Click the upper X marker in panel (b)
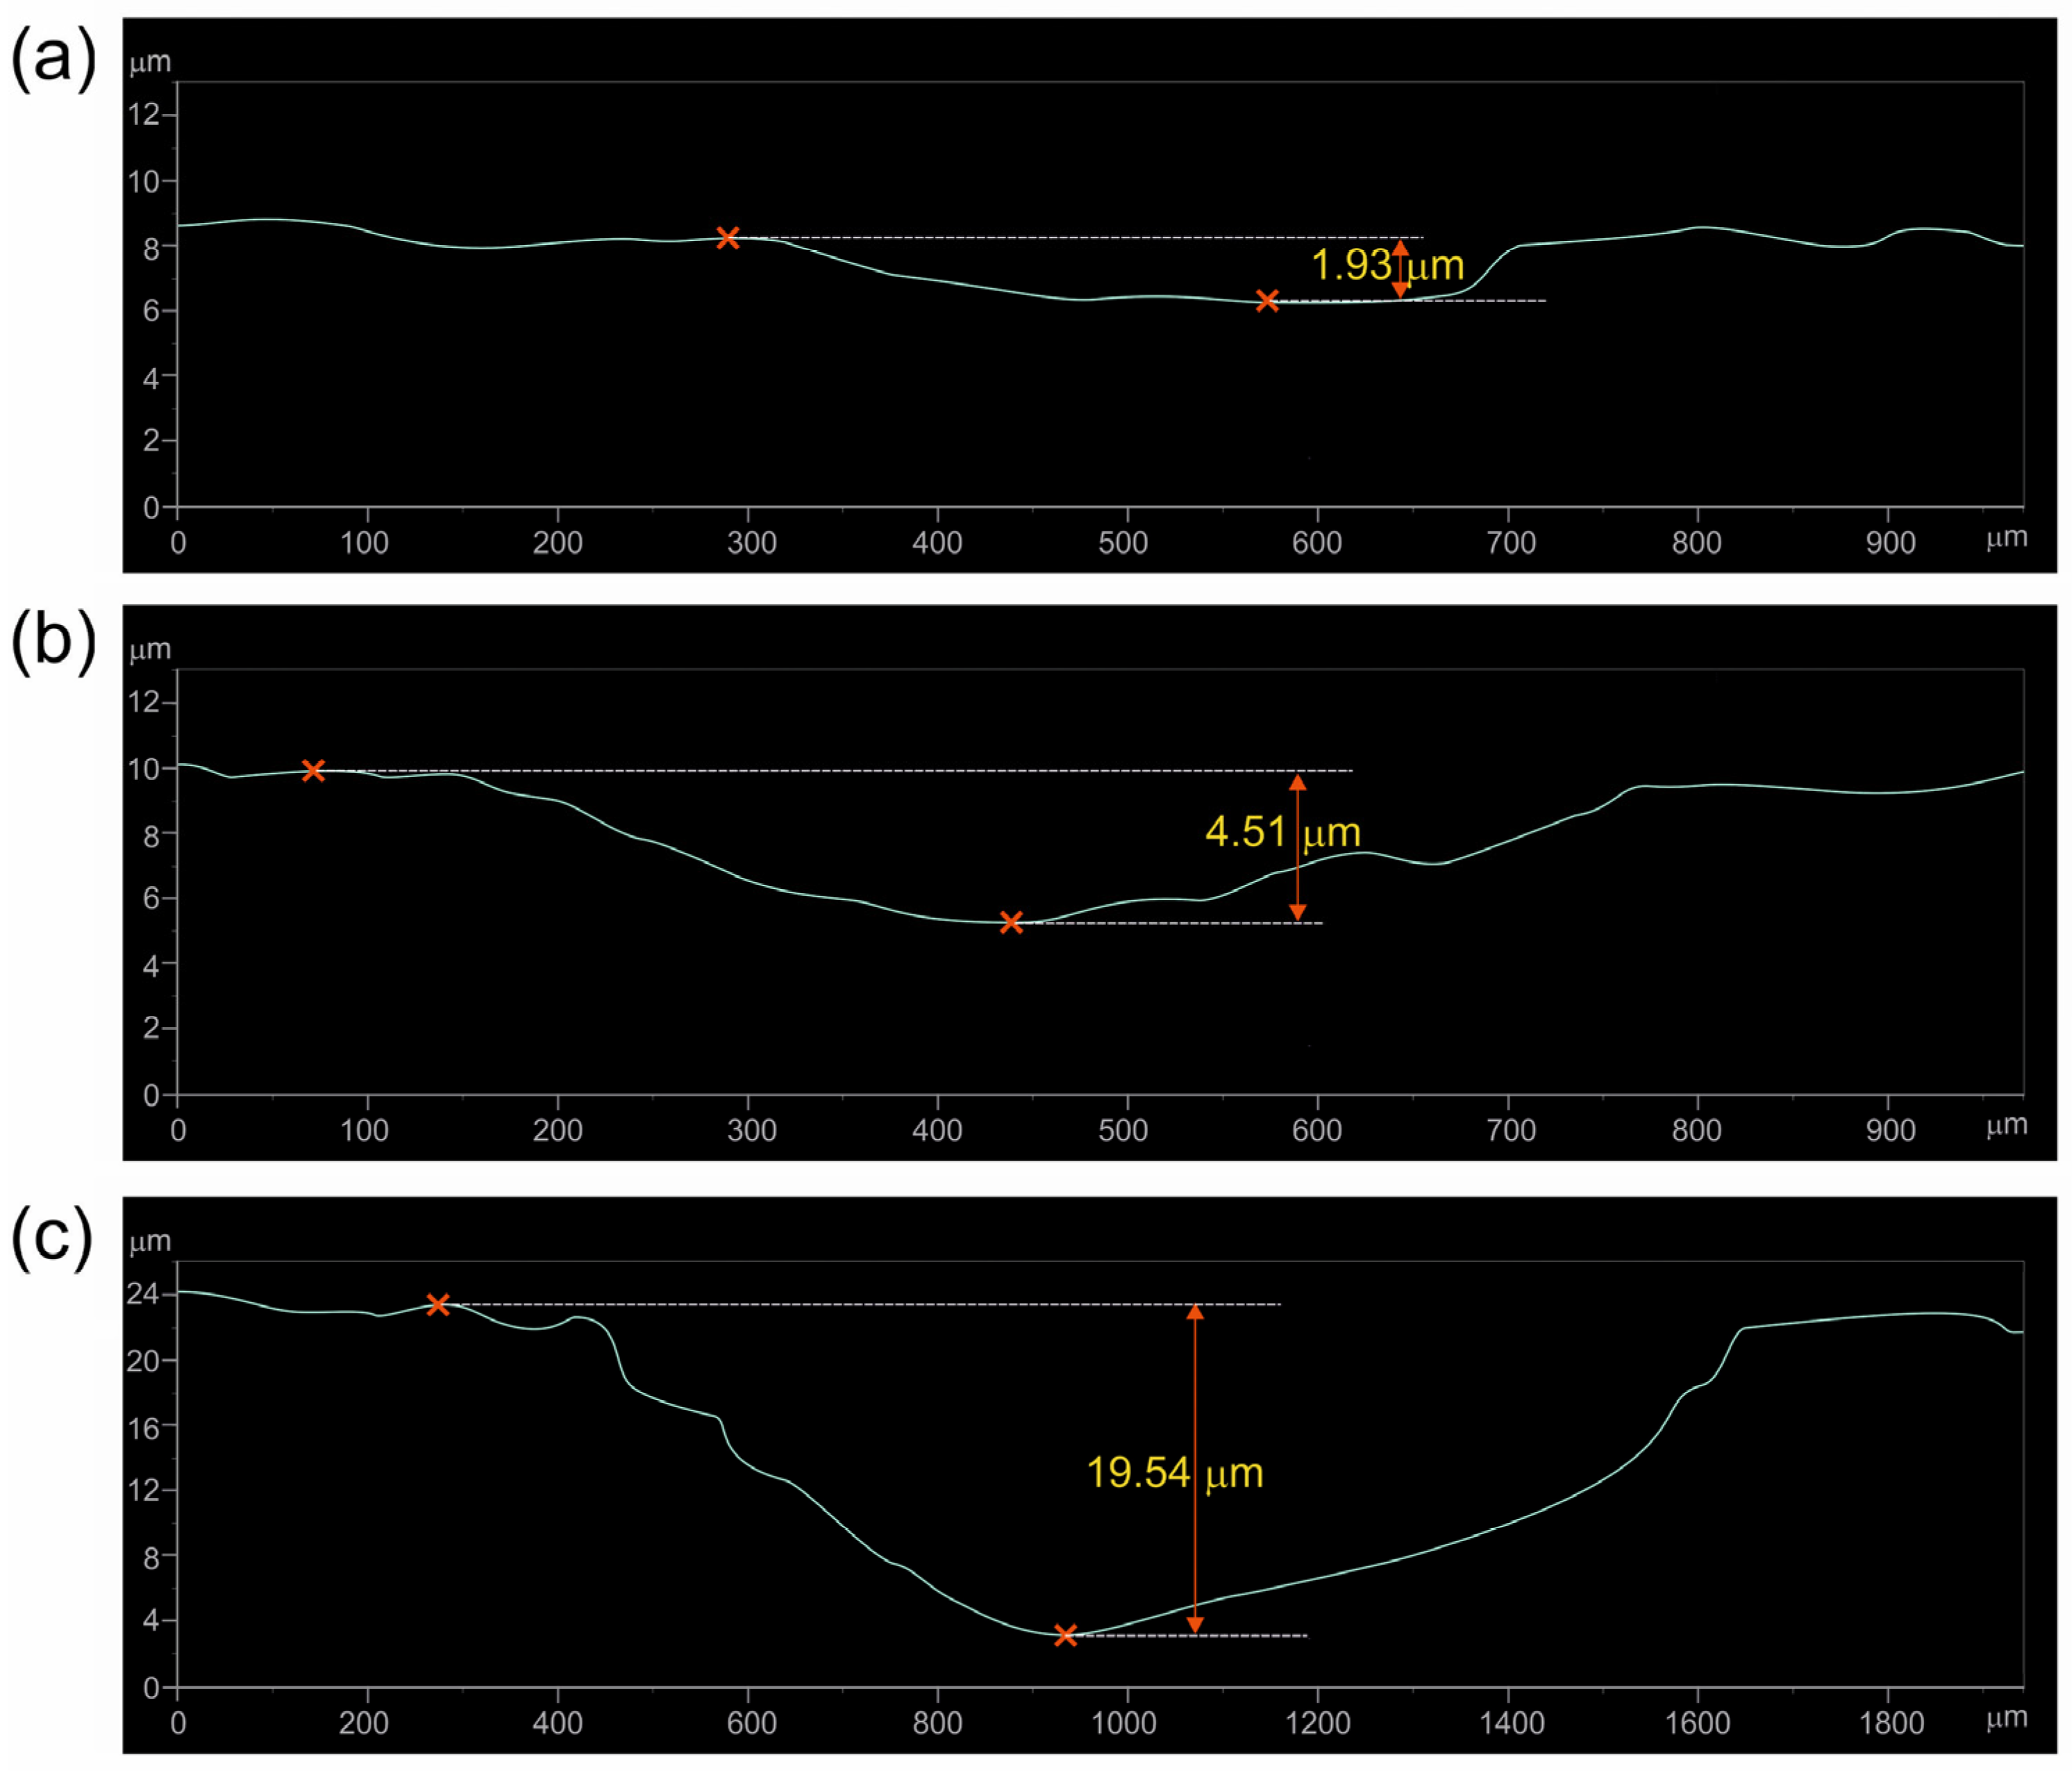This screenshot has width=2072, height=1771. (x=313, y=770)
